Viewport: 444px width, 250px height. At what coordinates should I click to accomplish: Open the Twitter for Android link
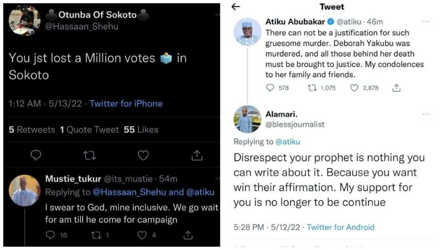[x=341, y=227]
